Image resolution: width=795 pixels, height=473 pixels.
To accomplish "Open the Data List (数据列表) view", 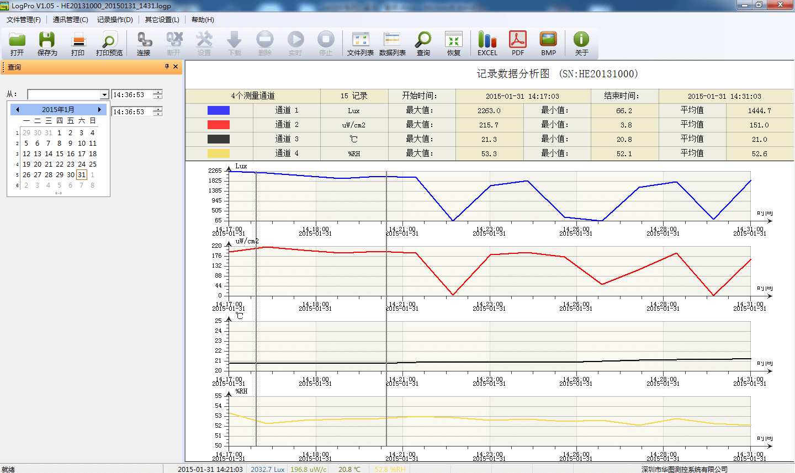I will 392,43.
